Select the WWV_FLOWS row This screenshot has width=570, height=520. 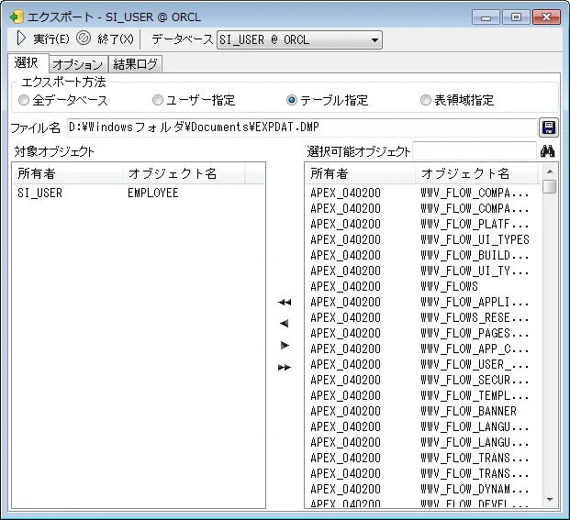click(423, 286)
